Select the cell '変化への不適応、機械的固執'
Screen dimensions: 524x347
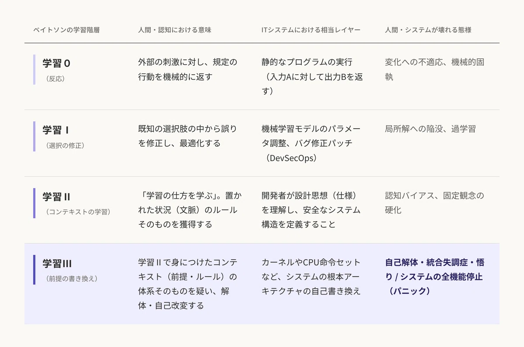pos(434,69)
